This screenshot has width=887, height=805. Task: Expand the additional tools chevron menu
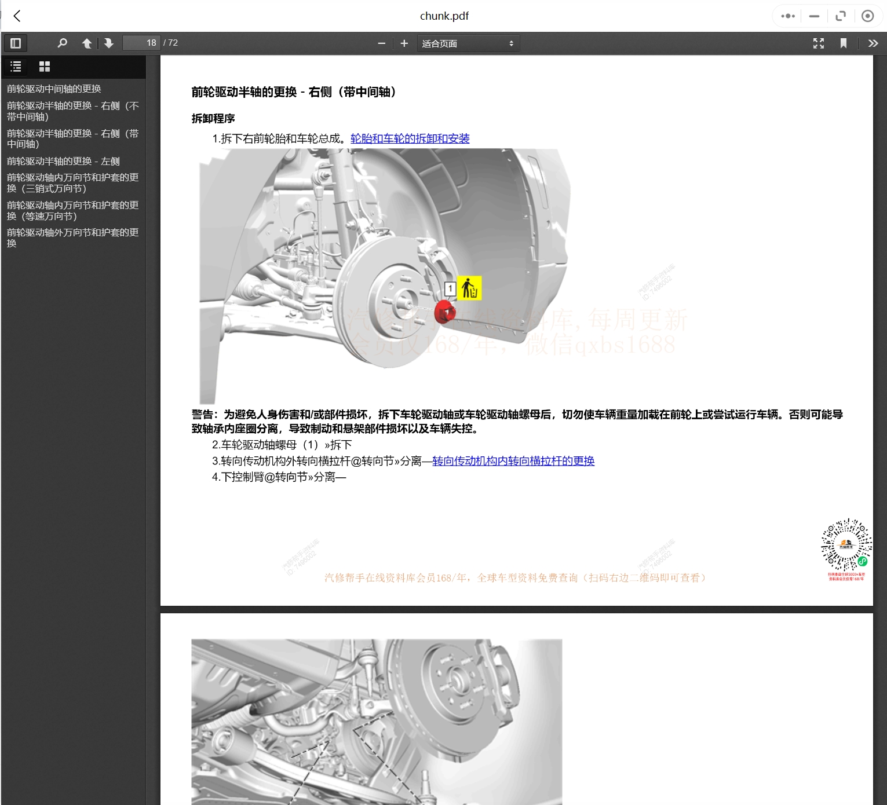point(873,43)
